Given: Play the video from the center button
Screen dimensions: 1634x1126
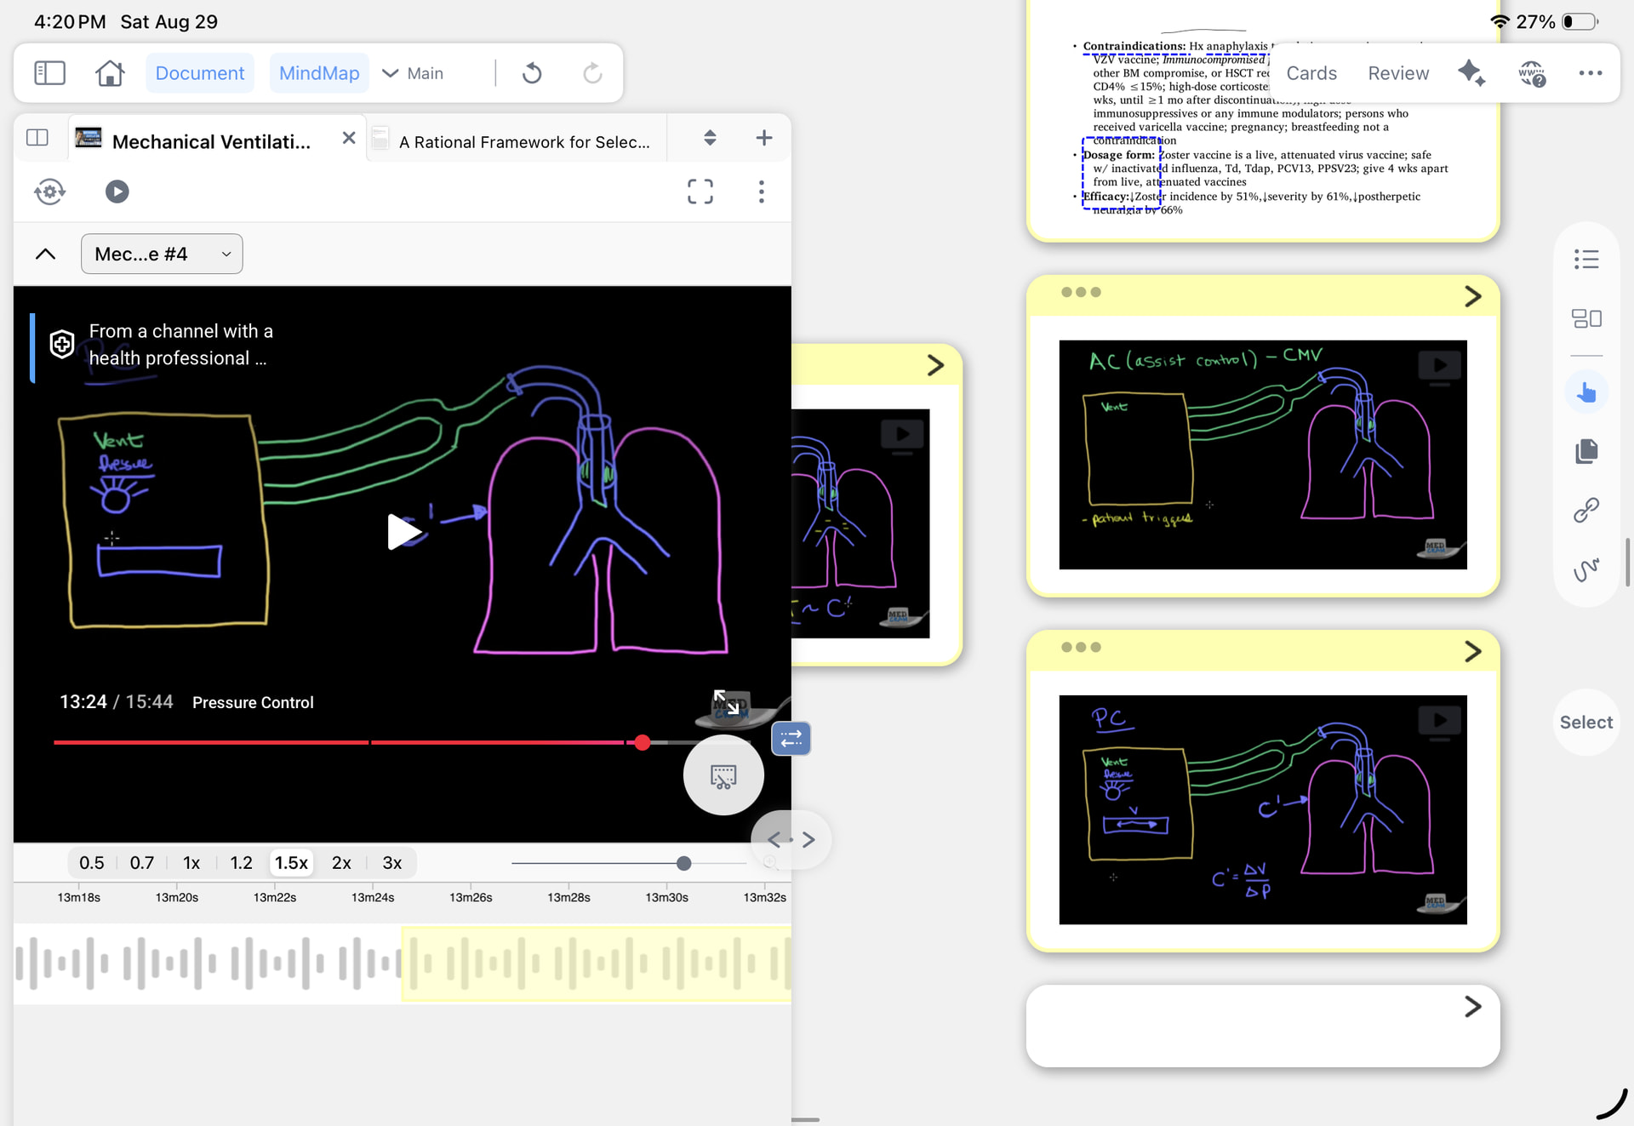Looking at the screenshot, I should [403, 532].
